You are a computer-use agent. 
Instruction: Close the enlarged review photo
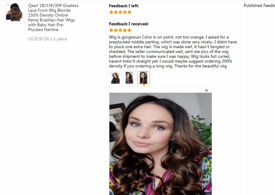[207, 90]
